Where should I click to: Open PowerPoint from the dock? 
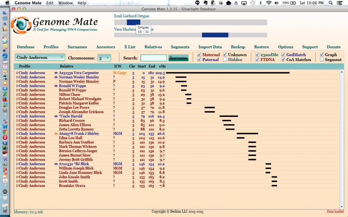[x=5, y=170]
